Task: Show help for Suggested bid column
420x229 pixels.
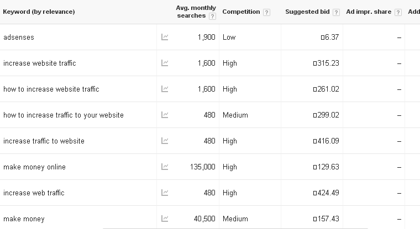Action: click(x=336, y=12)
